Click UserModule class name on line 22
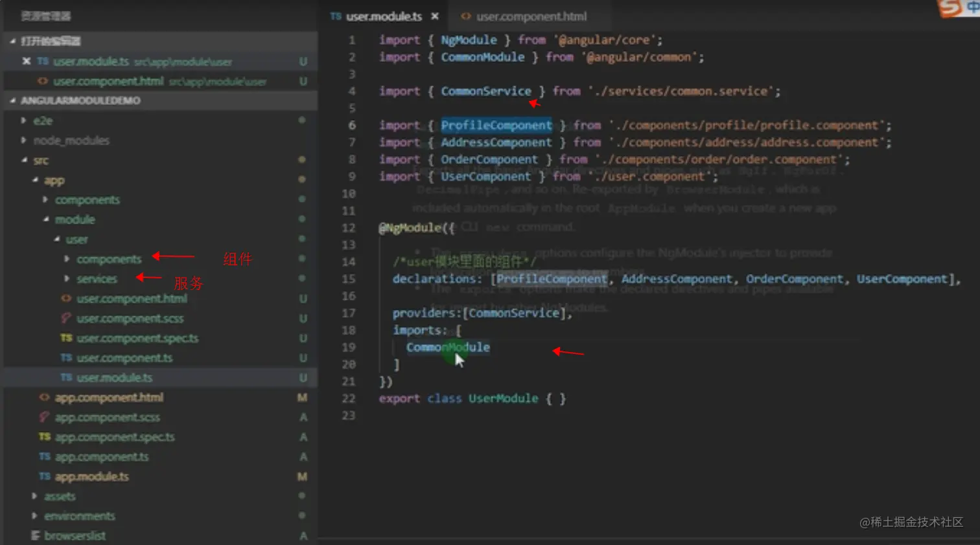 point(504,399)
